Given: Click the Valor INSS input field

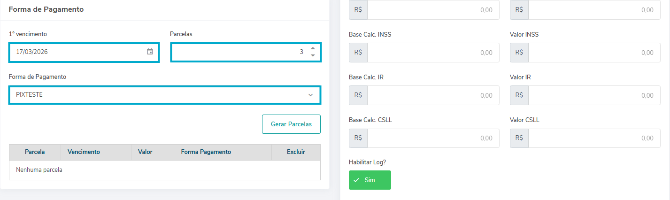Looking at the screenshot, I should (x=593, y=53).
